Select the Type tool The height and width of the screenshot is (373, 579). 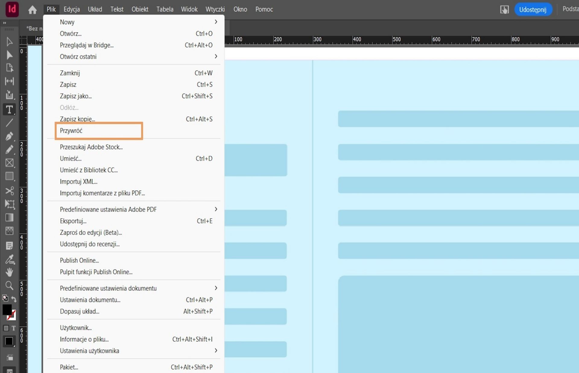pyautogui.click(x=9, y=109)
